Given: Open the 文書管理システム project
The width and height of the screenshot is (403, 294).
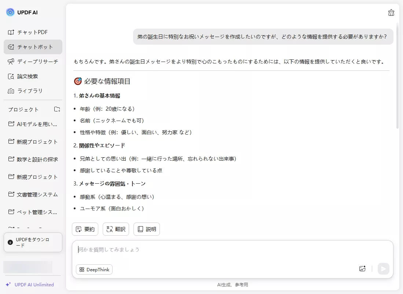Looking at the screenshot, I should pyautogui.click(x=33, y=195).
